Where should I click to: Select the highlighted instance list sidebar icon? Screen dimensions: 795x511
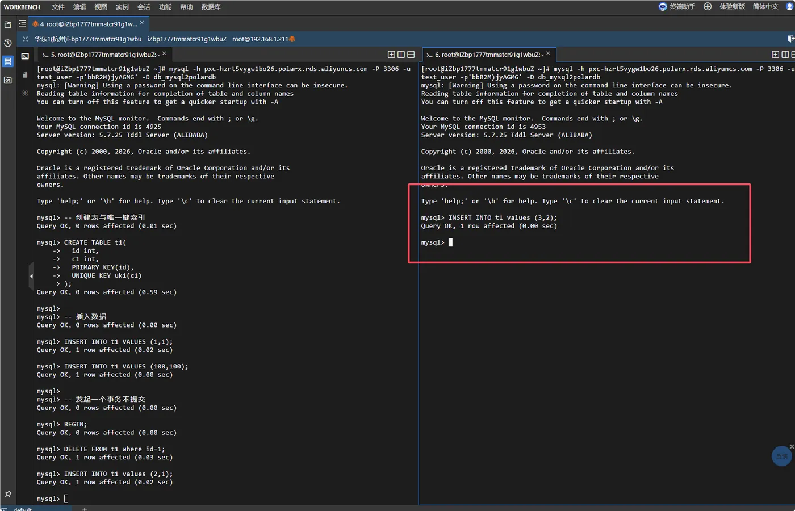(x=8, y=61)
